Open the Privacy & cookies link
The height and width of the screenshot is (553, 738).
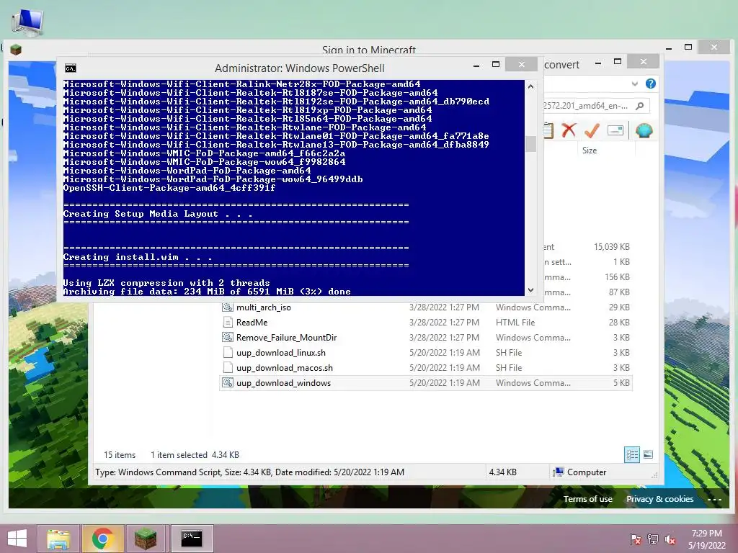(660, 499)
